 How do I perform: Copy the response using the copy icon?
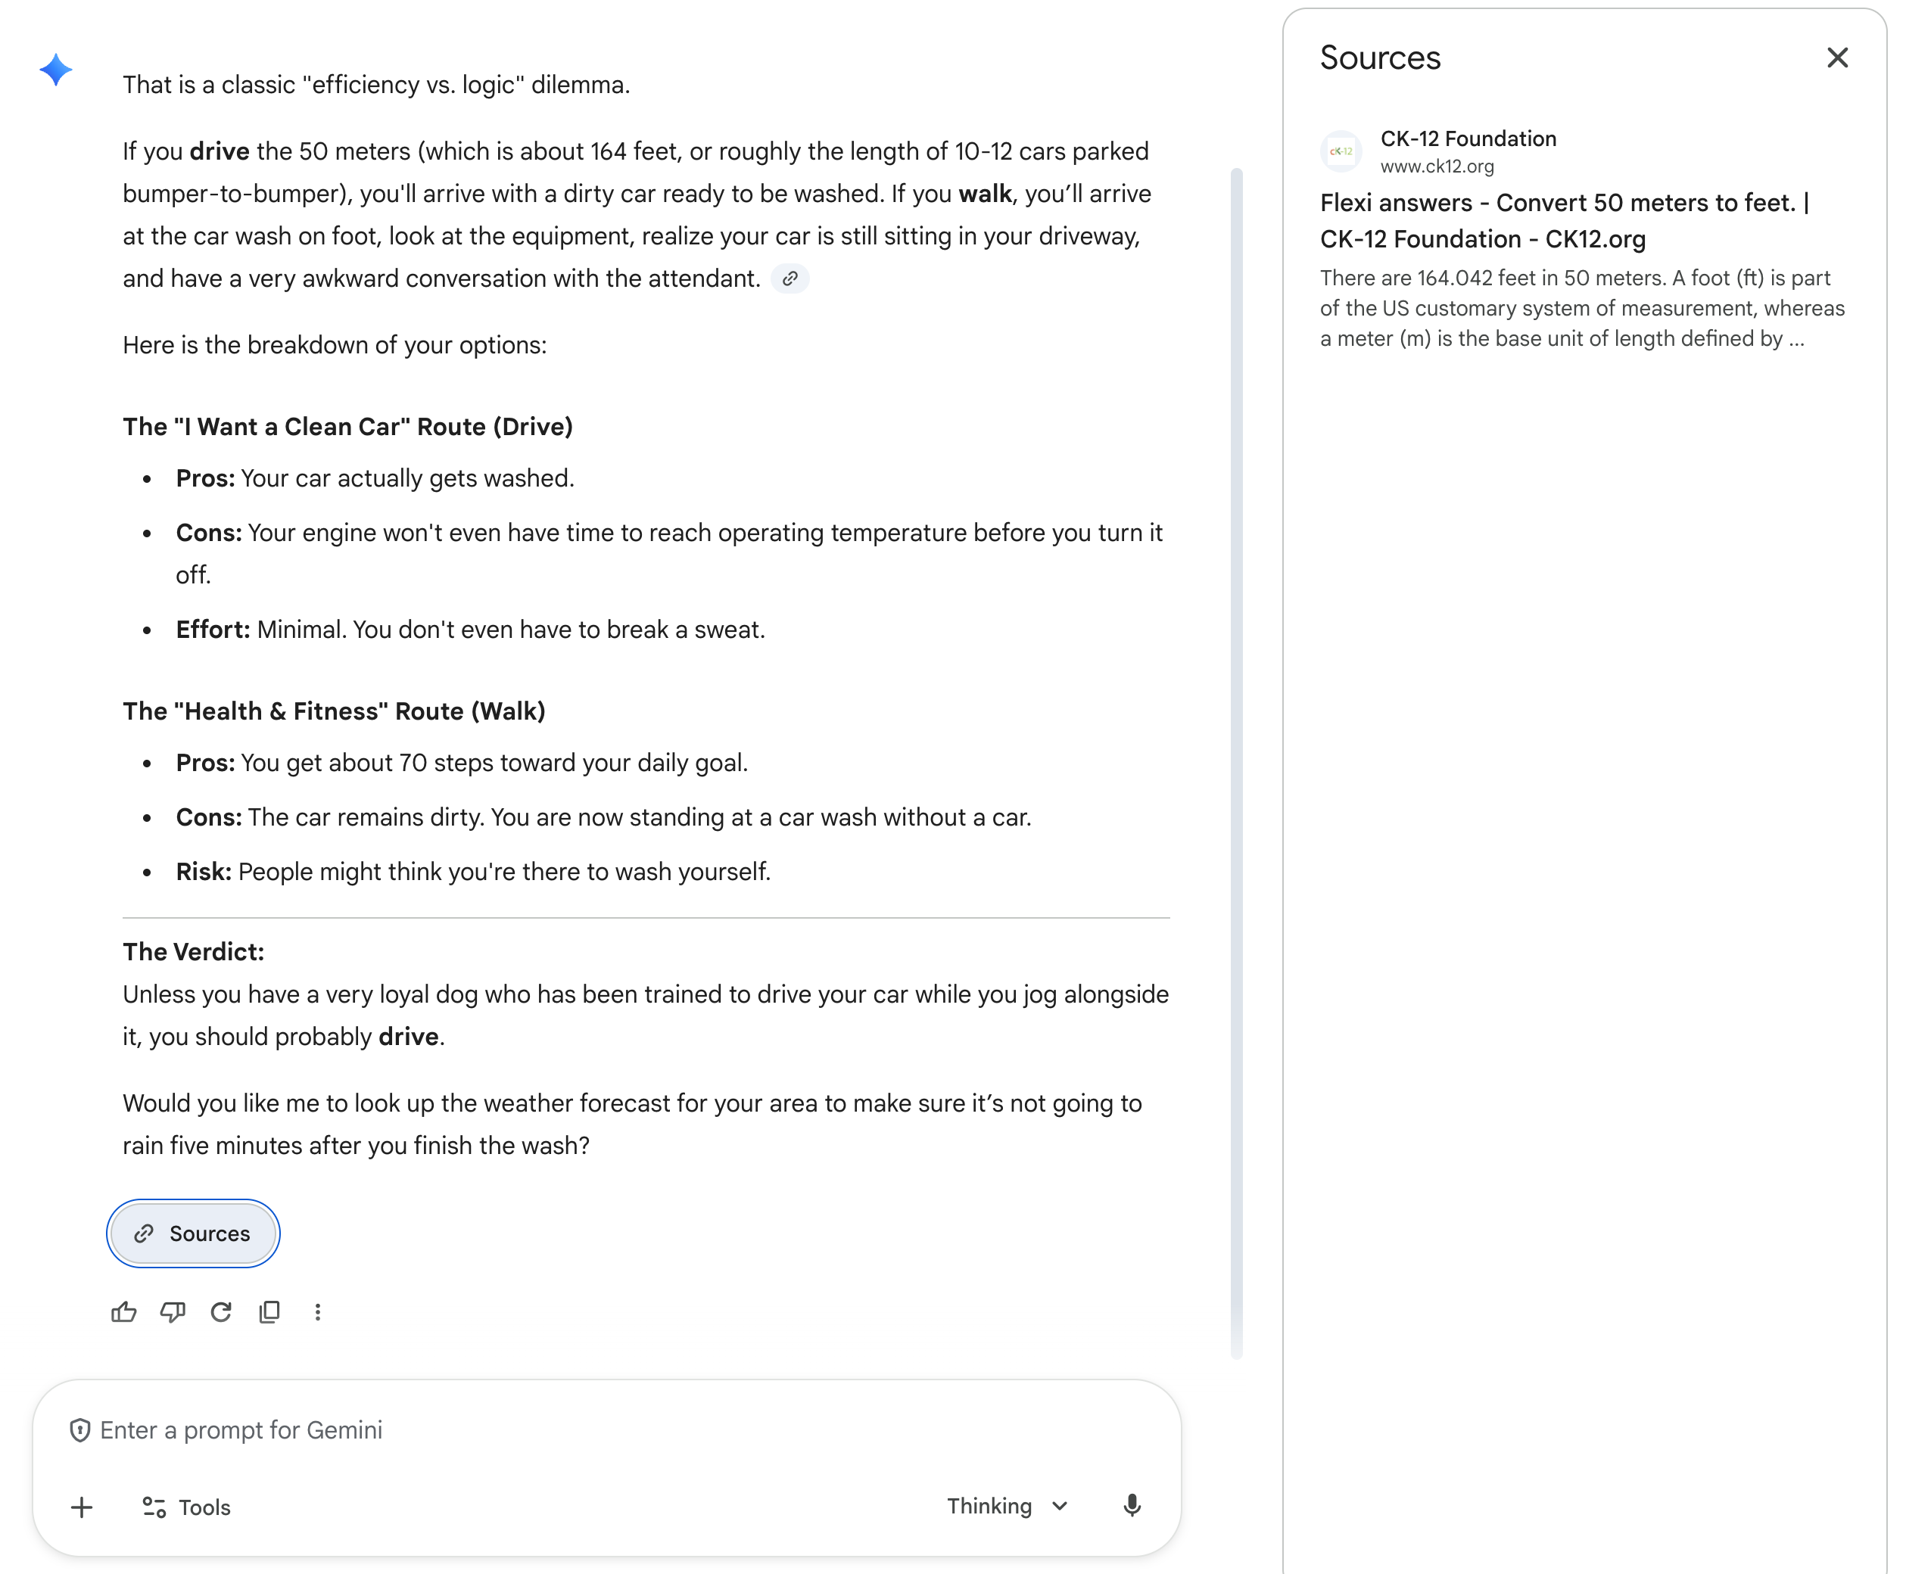pyautogui.click(x=269, y=1313)
